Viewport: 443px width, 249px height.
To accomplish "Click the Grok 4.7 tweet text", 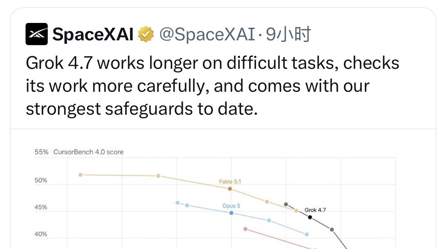I will 212,86.
